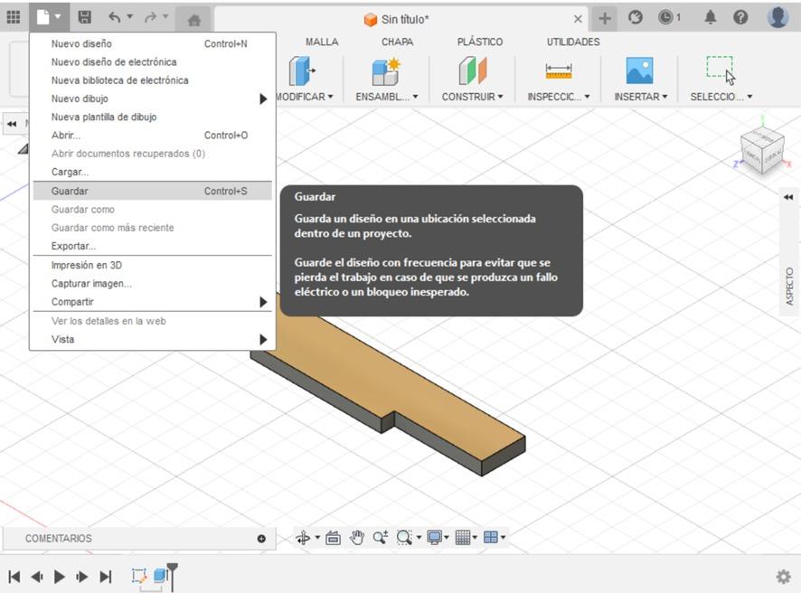Open the INSERTAR dropdown
This screenshot has height=593, width=801.
(x=641, y=97)
